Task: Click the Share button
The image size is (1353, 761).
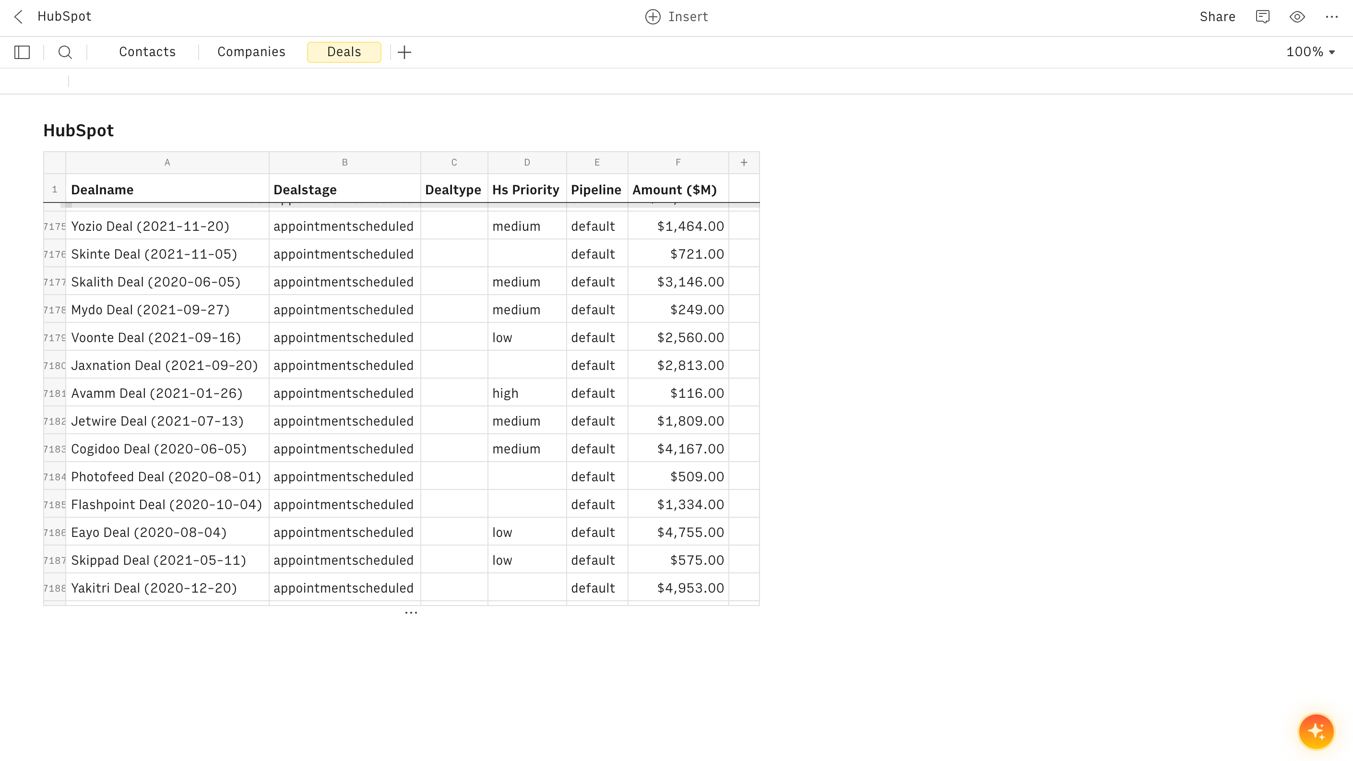Action: click(1217, 17)
